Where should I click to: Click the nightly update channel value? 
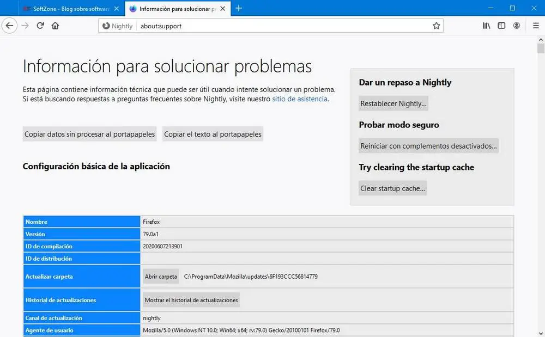pos(152,318)
